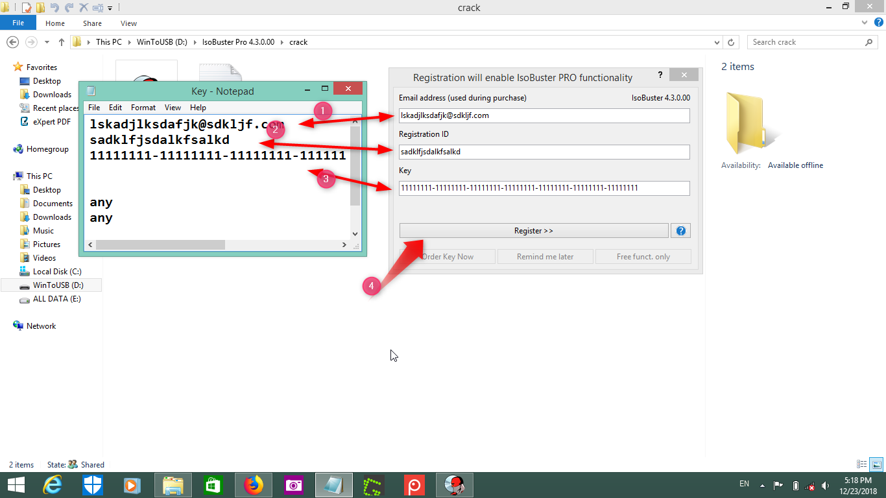
Task: Go up one level with Up arrow
Action: tap(62, 42)
